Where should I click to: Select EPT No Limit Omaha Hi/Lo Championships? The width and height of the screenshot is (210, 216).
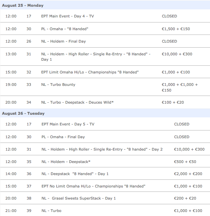pyautogui.click(x=93, y=186)
